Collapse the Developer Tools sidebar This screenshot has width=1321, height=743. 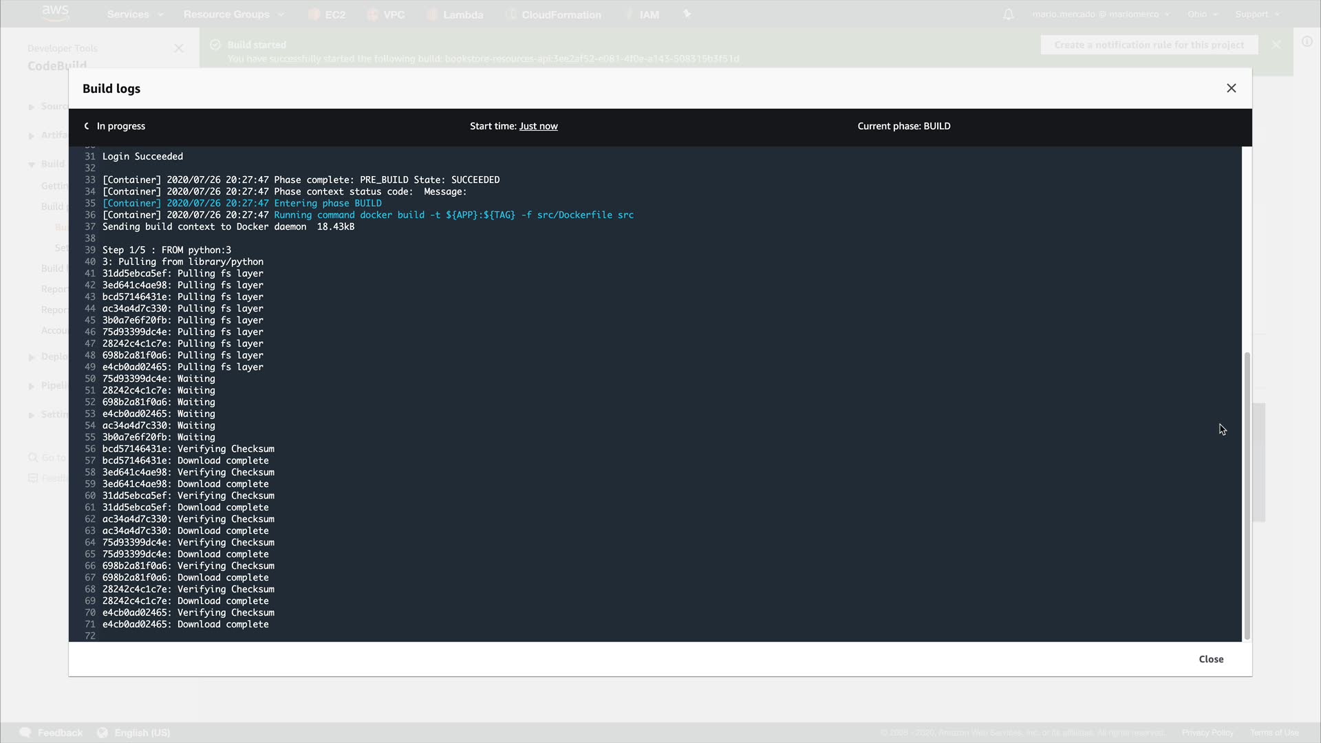tap(179, 48)
